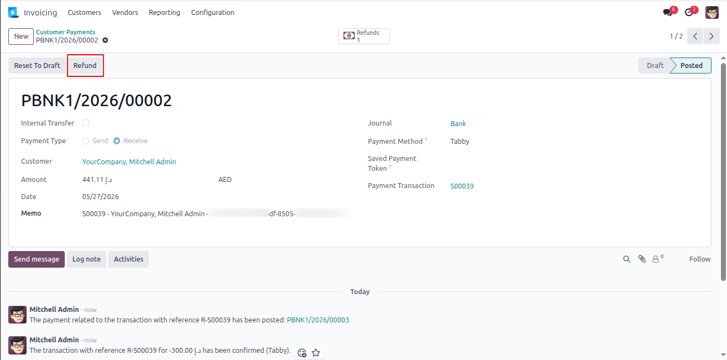Click the Saved Payment Token help question mark
The width and height of the screenshot is (727, 360).
390,167
